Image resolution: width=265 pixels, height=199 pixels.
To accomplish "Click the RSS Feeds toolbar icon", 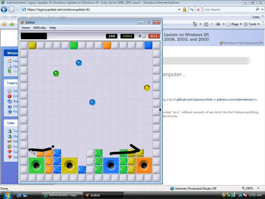I will tap(206, 24).
